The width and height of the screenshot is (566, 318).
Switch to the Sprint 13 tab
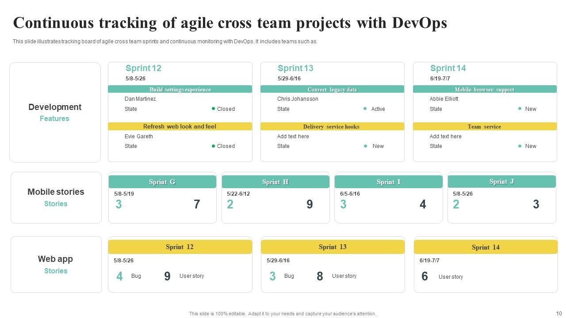tap(295, 68)
